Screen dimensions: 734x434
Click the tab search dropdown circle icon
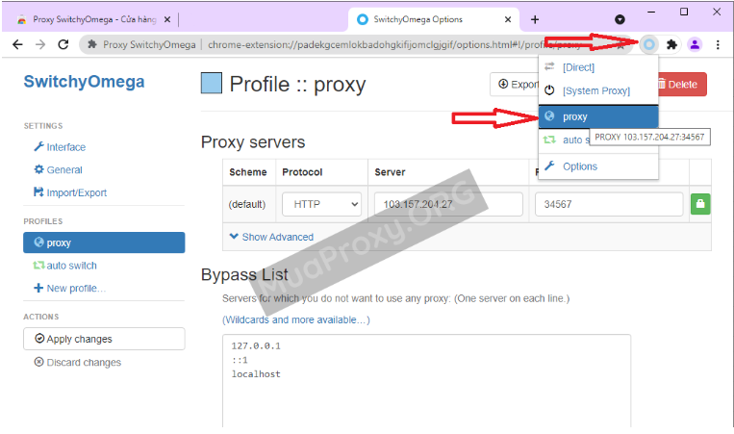[x=620, y=19]
